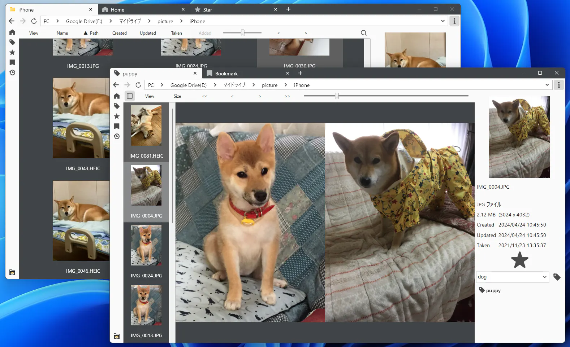The width and height of the screenshot is (570, 347).
Task: Add a new tab in the front window
Action: [x=300, y=73]
